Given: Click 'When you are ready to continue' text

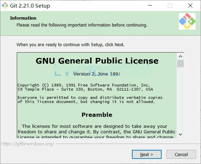Looking at the screenshot, I should [x=70, y=45].
